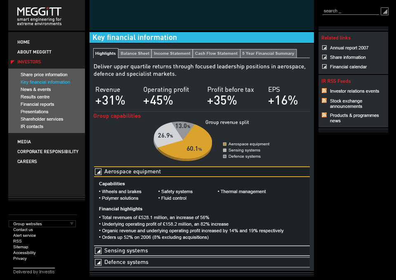Viewport: 396px width, 280px height.
Task: Click into the search input field
Action: point(350,11)
